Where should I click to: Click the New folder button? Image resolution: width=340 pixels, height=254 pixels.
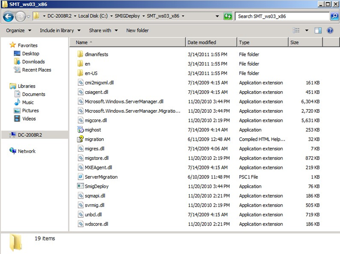tap(137, 31)
